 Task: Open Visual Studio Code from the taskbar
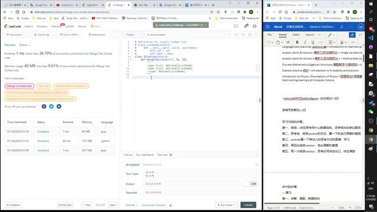coord(371,38)
